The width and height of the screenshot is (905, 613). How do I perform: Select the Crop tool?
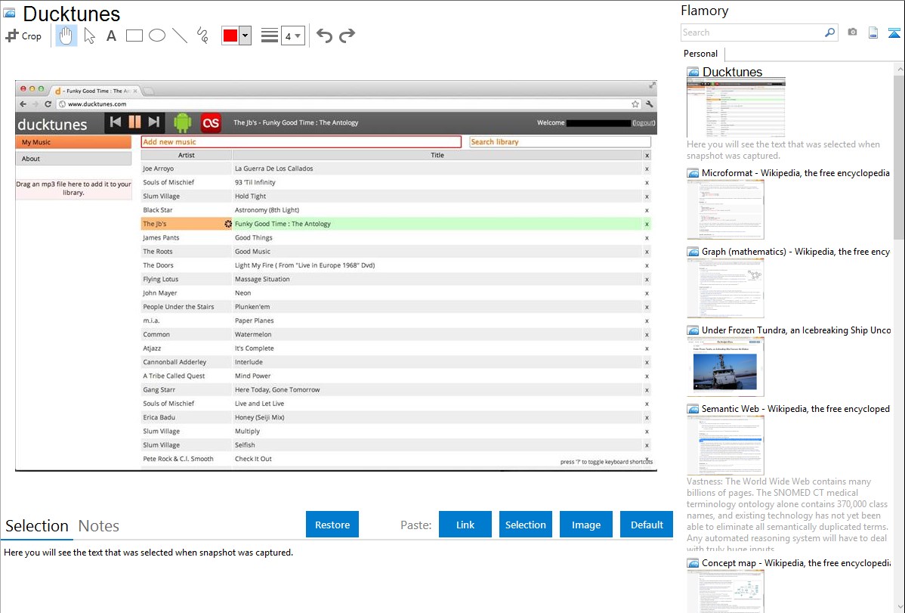point(23,36)
